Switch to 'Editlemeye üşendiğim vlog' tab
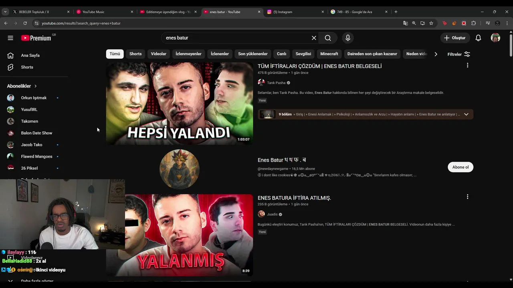This screenshot has height=288, width=513. [x=168, y=12]
